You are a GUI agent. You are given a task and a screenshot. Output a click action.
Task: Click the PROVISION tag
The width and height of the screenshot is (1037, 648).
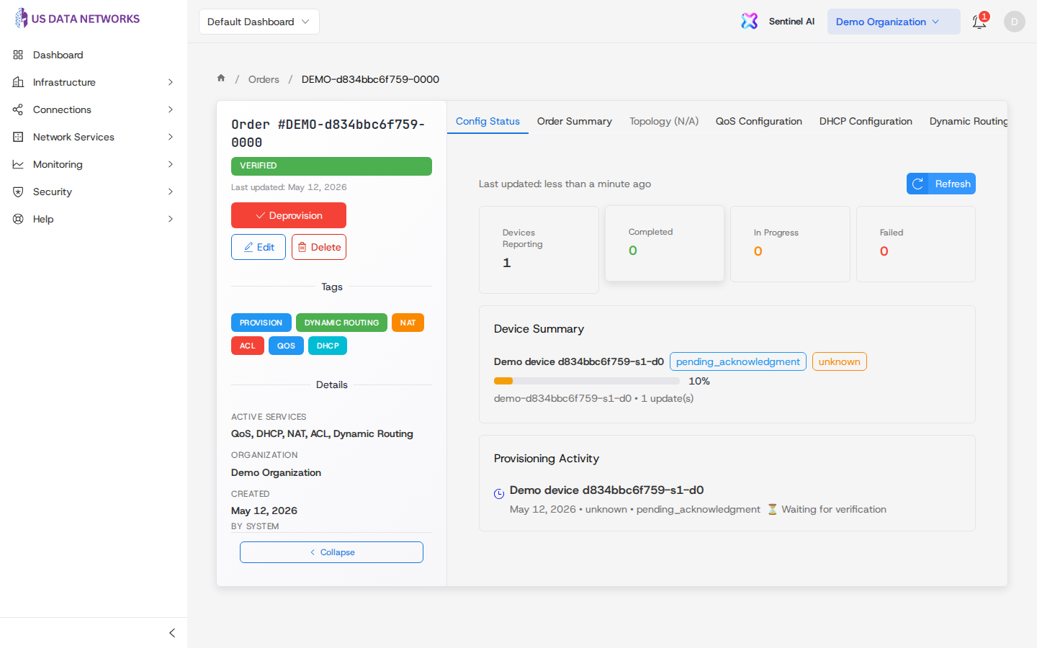coord(261,323)
